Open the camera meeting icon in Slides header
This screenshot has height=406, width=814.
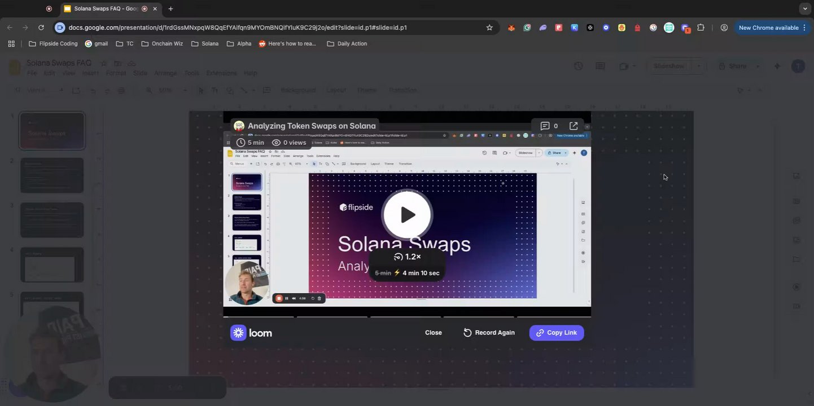point(624,66)
